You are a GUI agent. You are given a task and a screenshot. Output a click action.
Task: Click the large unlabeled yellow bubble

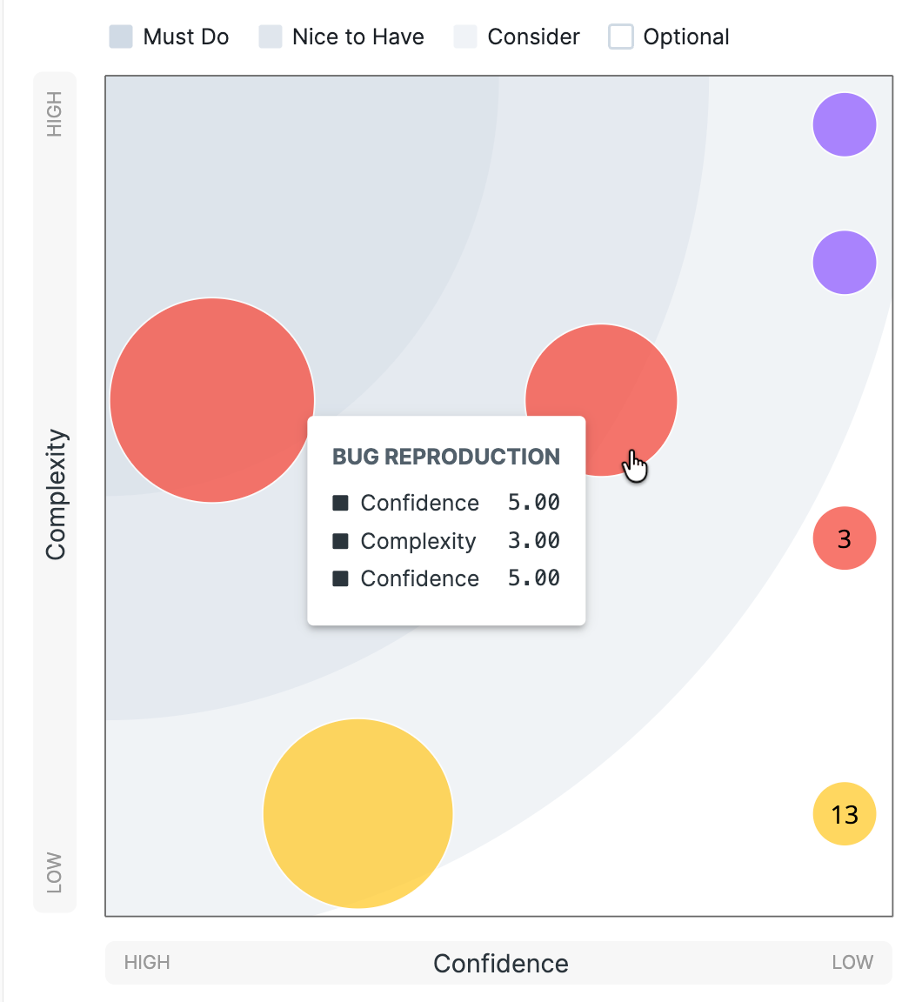click(x=357, y=813)
